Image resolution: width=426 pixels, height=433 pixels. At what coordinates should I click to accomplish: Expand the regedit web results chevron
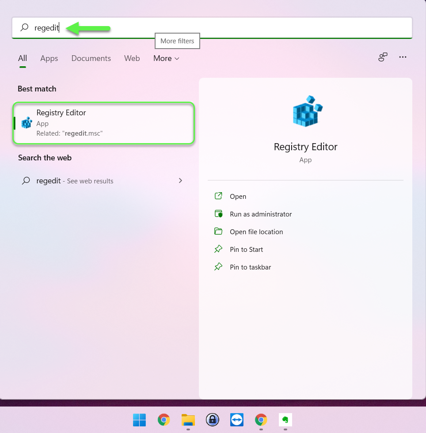(180, 181)
